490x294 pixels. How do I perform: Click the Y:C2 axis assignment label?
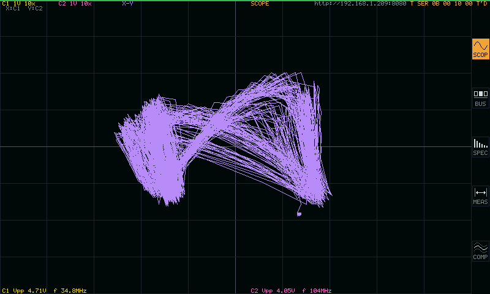click(x=35, y=9)
